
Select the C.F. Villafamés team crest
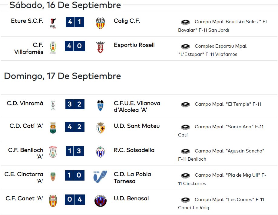coord(53,47)
